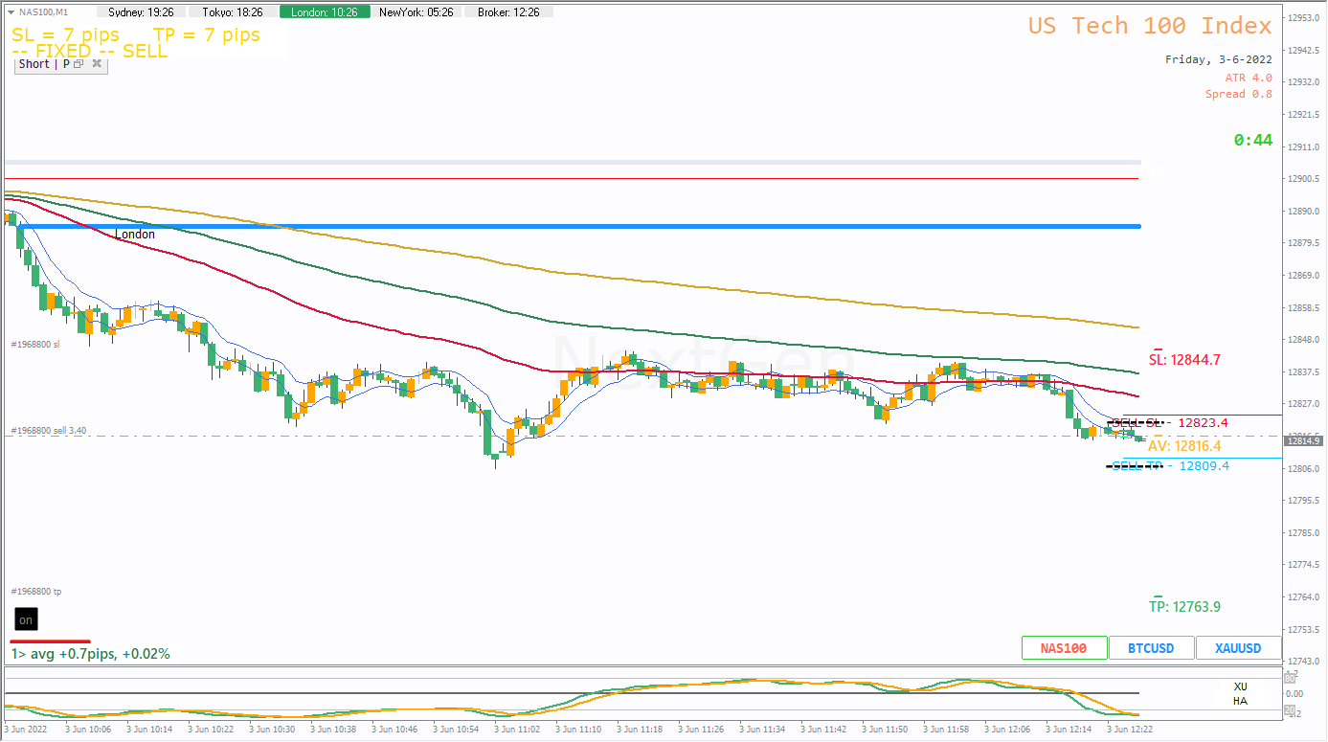Click the 3 Jun 11:02 time axis label
Viewport: 1328px width, 742px height.
pos(517,729)
